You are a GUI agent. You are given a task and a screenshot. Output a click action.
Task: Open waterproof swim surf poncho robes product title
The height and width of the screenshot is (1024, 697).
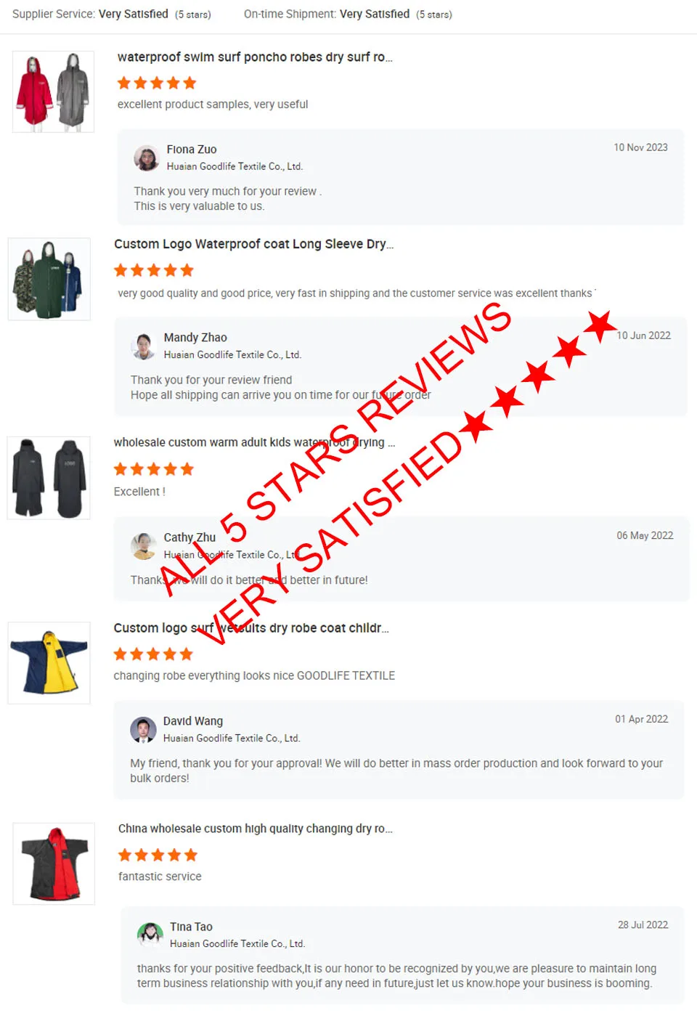pos(255,57)
